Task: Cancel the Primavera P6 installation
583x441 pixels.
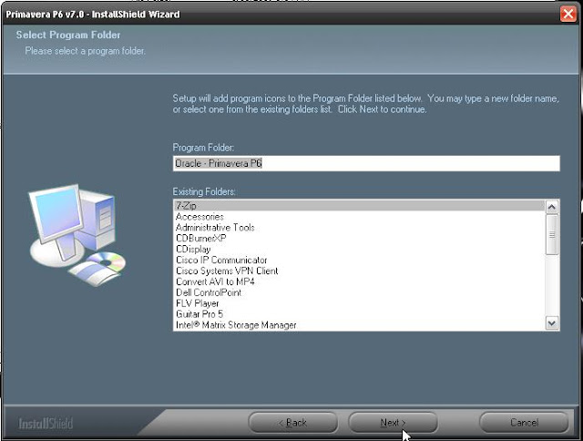Action: (x=524, y=423)
